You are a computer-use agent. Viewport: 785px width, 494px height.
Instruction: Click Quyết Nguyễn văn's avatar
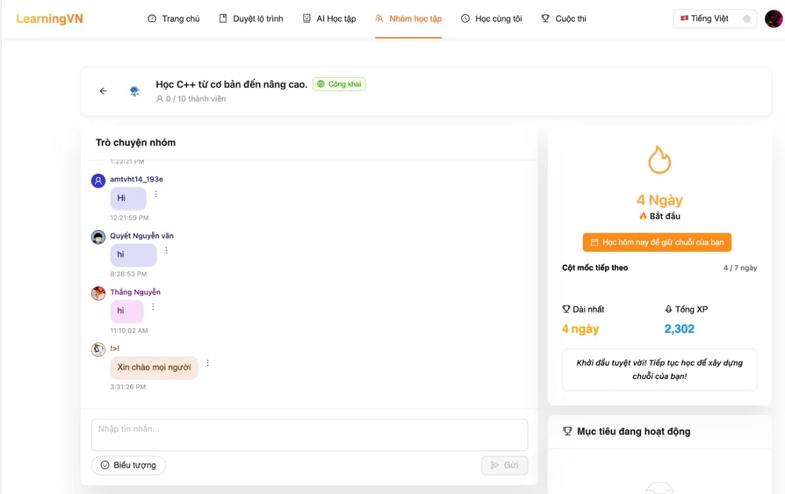point(98,237)
